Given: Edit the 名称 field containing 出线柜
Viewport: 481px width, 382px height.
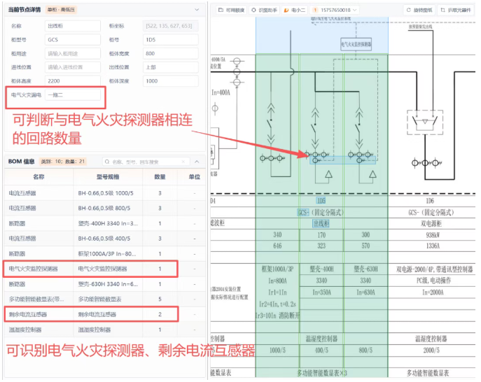Looking at the screenshot, I should point(73,26).
